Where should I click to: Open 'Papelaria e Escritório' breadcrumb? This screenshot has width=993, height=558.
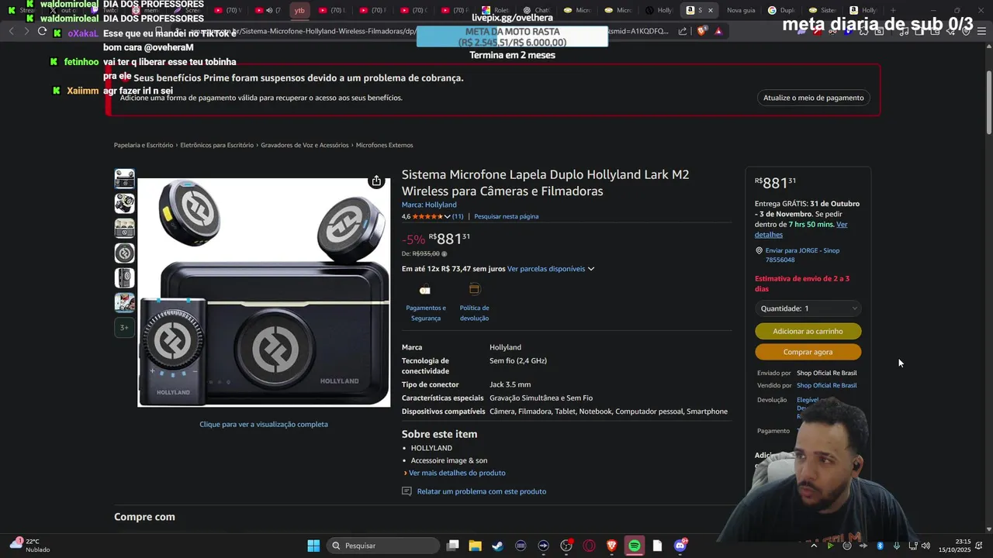click(144, 145)
